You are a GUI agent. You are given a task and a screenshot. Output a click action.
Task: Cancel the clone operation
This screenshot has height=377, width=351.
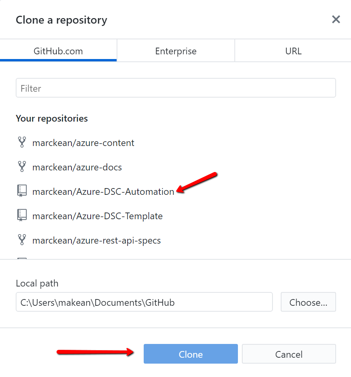coord(289,354)
